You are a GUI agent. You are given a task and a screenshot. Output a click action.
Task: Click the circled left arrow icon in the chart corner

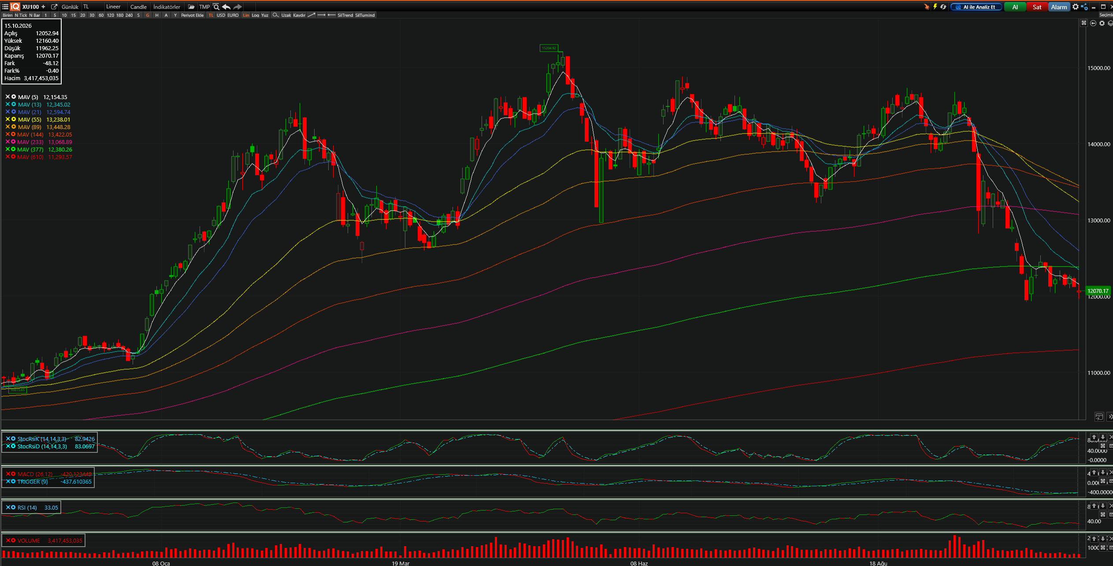pyautogui.click(x=1093, y=23)
